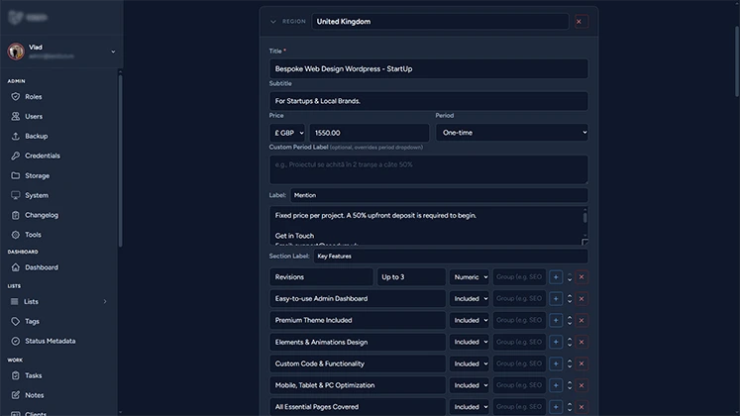
Task: Add a row after Mobile, Tablet & PC Optimization
Action: 556,385
